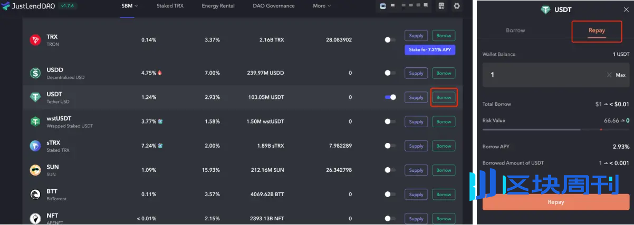Toggle collateral switch for wstUSDT

pos(390,121)
